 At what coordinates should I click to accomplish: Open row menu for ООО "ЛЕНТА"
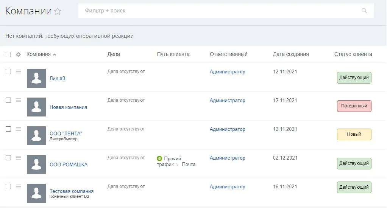(x=19, y=129)
